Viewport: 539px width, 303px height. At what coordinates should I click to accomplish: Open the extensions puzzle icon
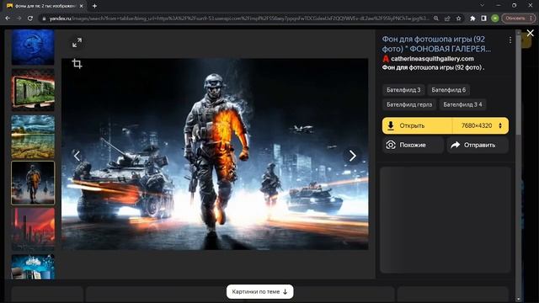[x=472, y=19]
